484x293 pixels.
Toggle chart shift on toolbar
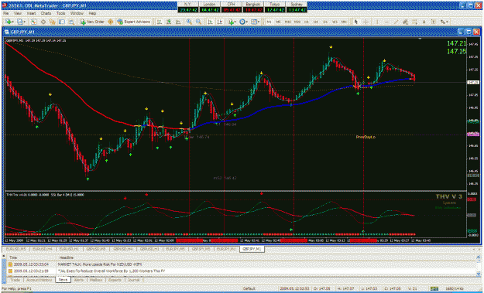click(219, 22)
